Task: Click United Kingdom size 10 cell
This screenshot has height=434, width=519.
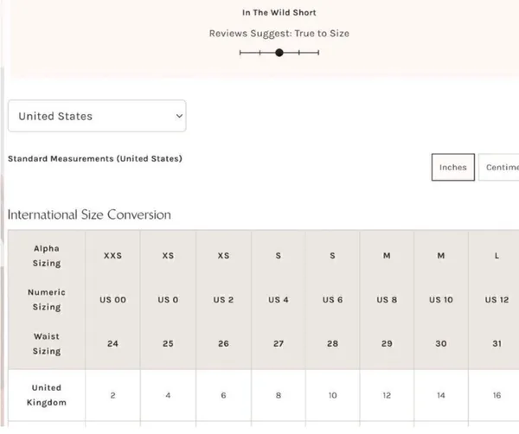Action: tap(333, 395)
